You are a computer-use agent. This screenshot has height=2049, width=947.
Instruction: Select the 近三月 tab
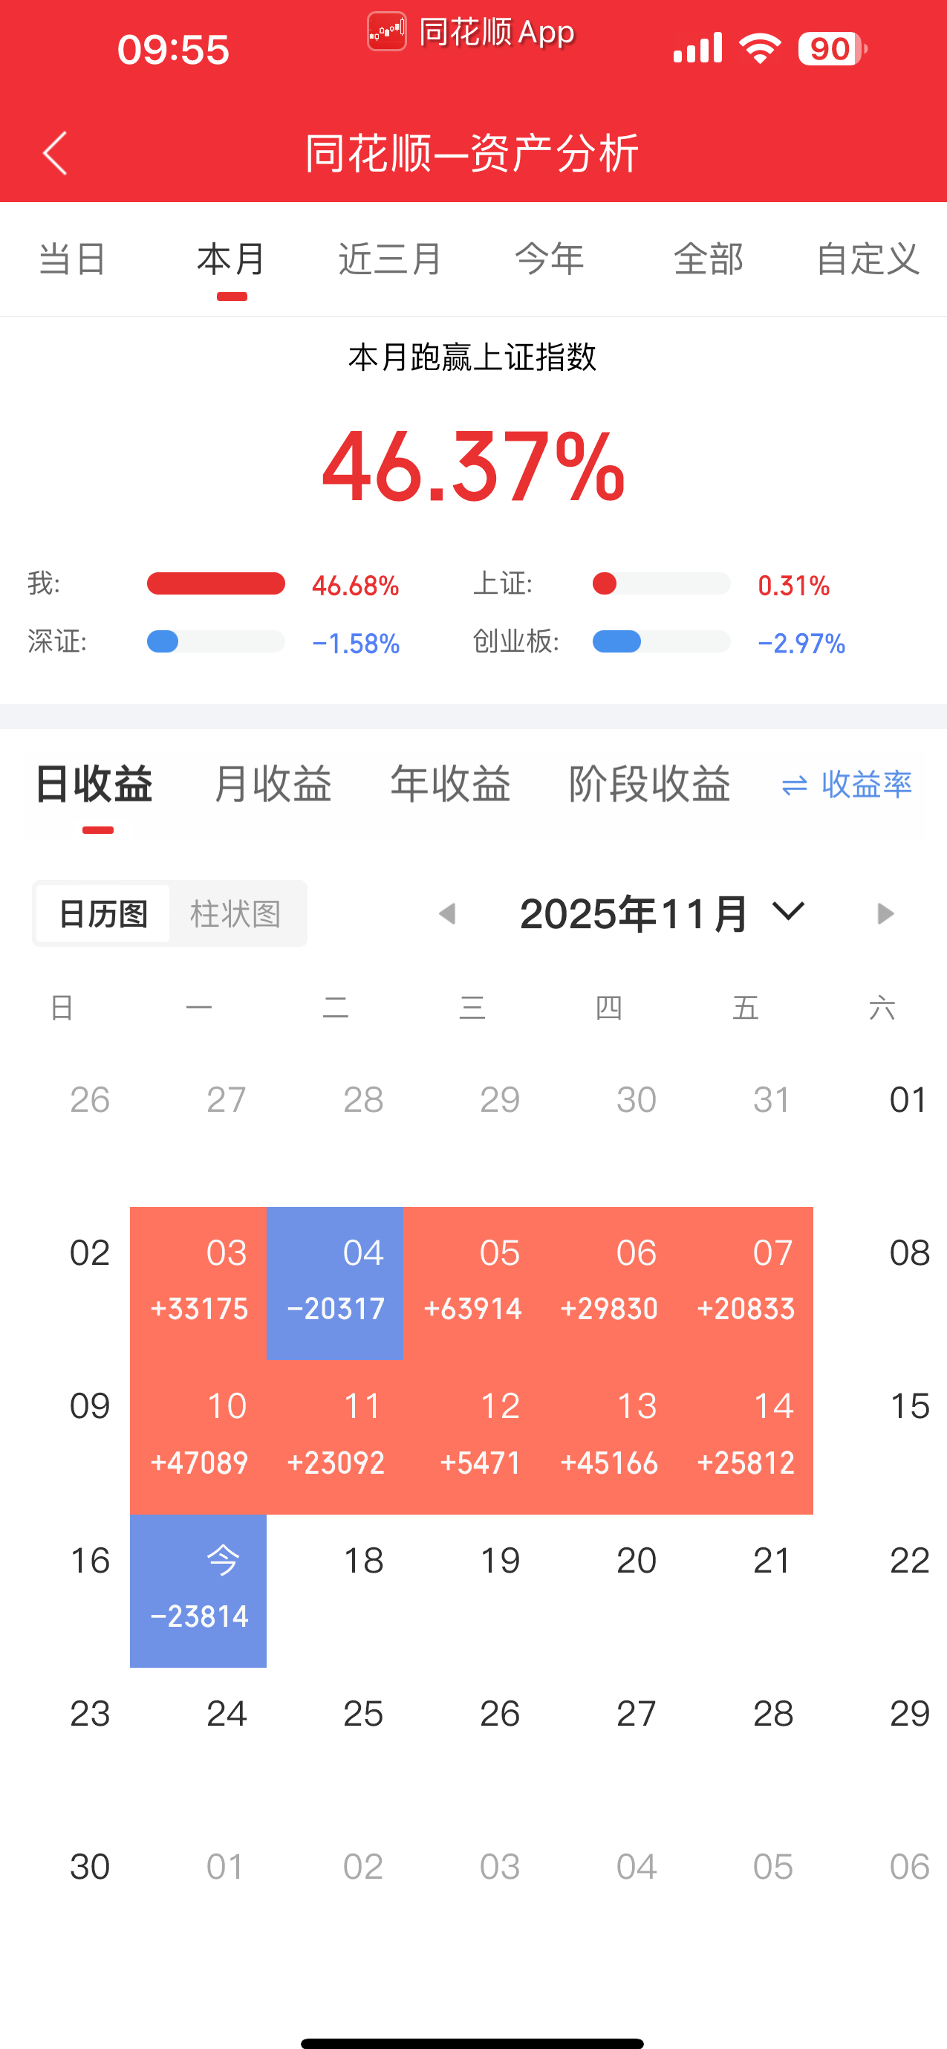[x=391, y=259]
